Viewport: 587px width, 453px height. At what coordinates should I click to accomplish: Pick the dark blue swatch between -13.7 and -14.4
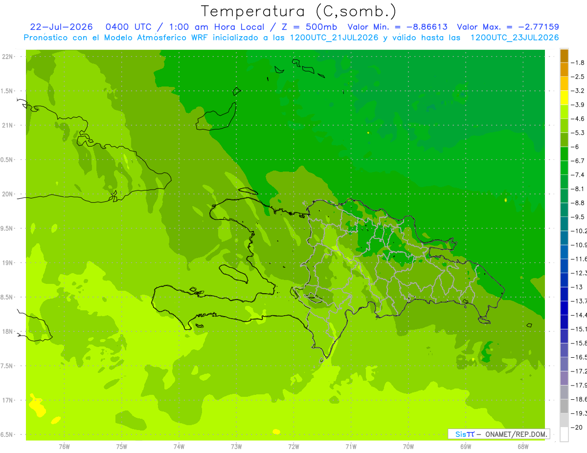[564, 308]
